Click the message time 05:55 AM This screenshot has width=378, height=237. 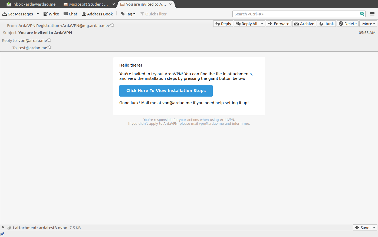(367, 33)
